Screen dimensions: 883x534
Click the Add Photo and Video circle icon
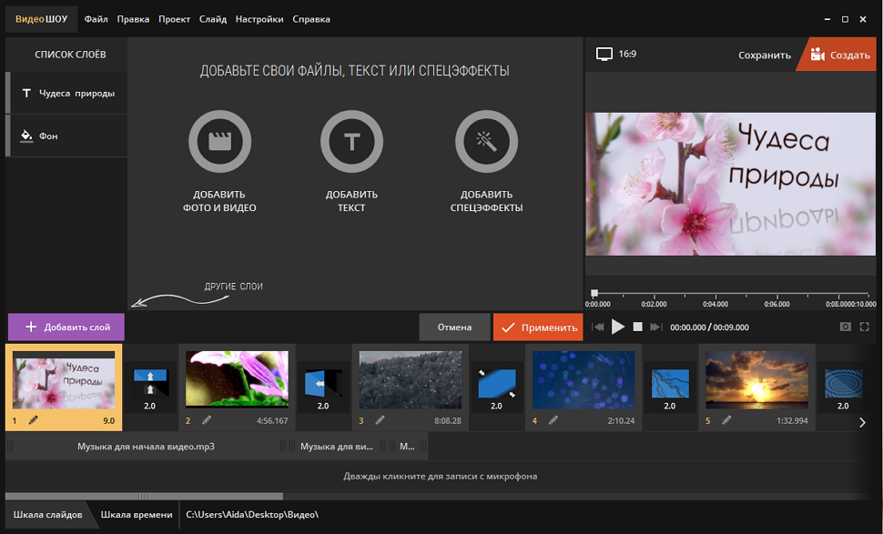point(219,141)
